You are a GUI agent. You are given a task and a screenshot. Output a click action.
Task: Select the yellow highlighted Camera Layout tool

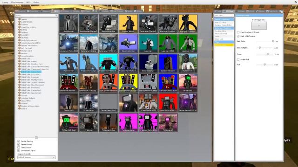(224, 45)
